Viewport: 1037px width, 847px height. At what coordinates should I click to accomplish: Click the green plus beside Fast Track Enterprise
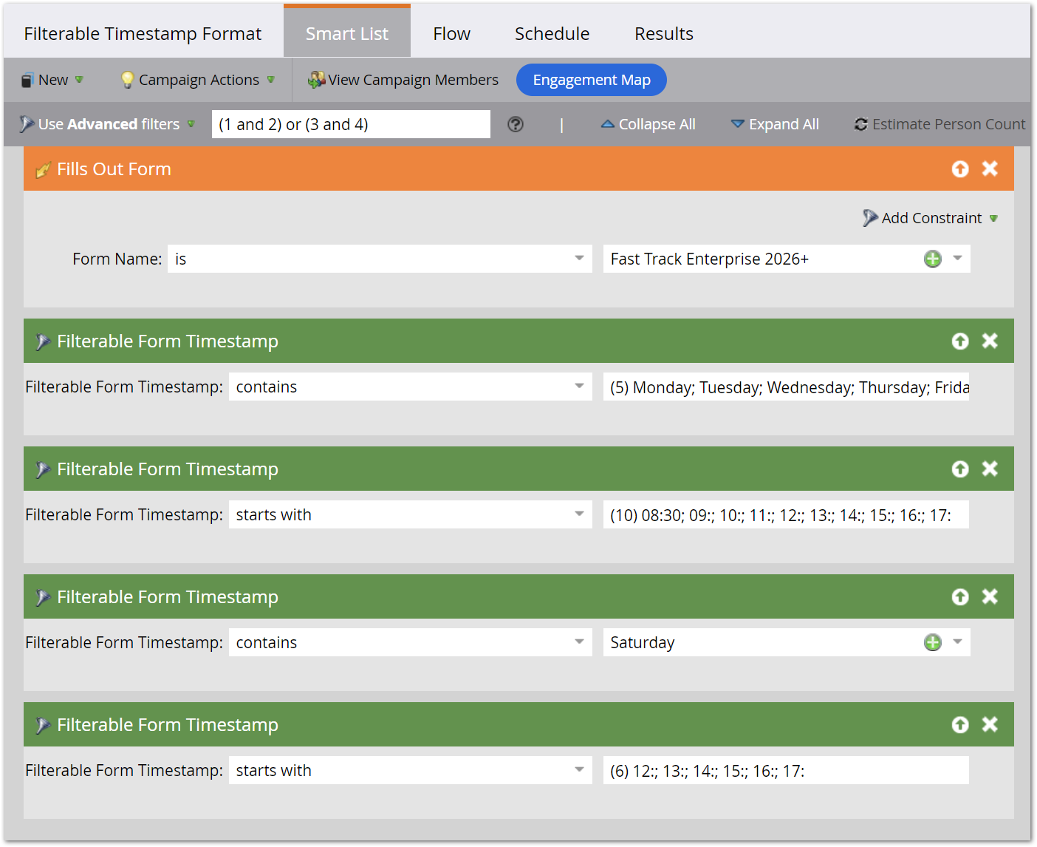click(932, 259)
